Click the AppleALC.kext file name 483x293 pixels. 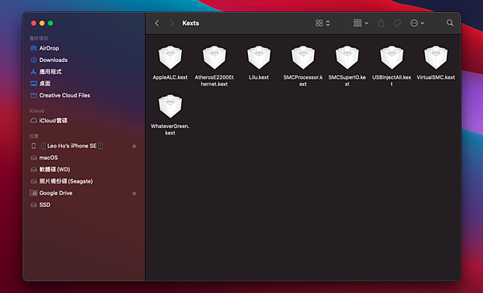click(170, 77)
